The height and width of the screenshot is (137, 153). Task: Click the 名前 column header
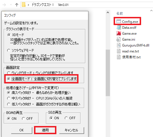(120, 14)
